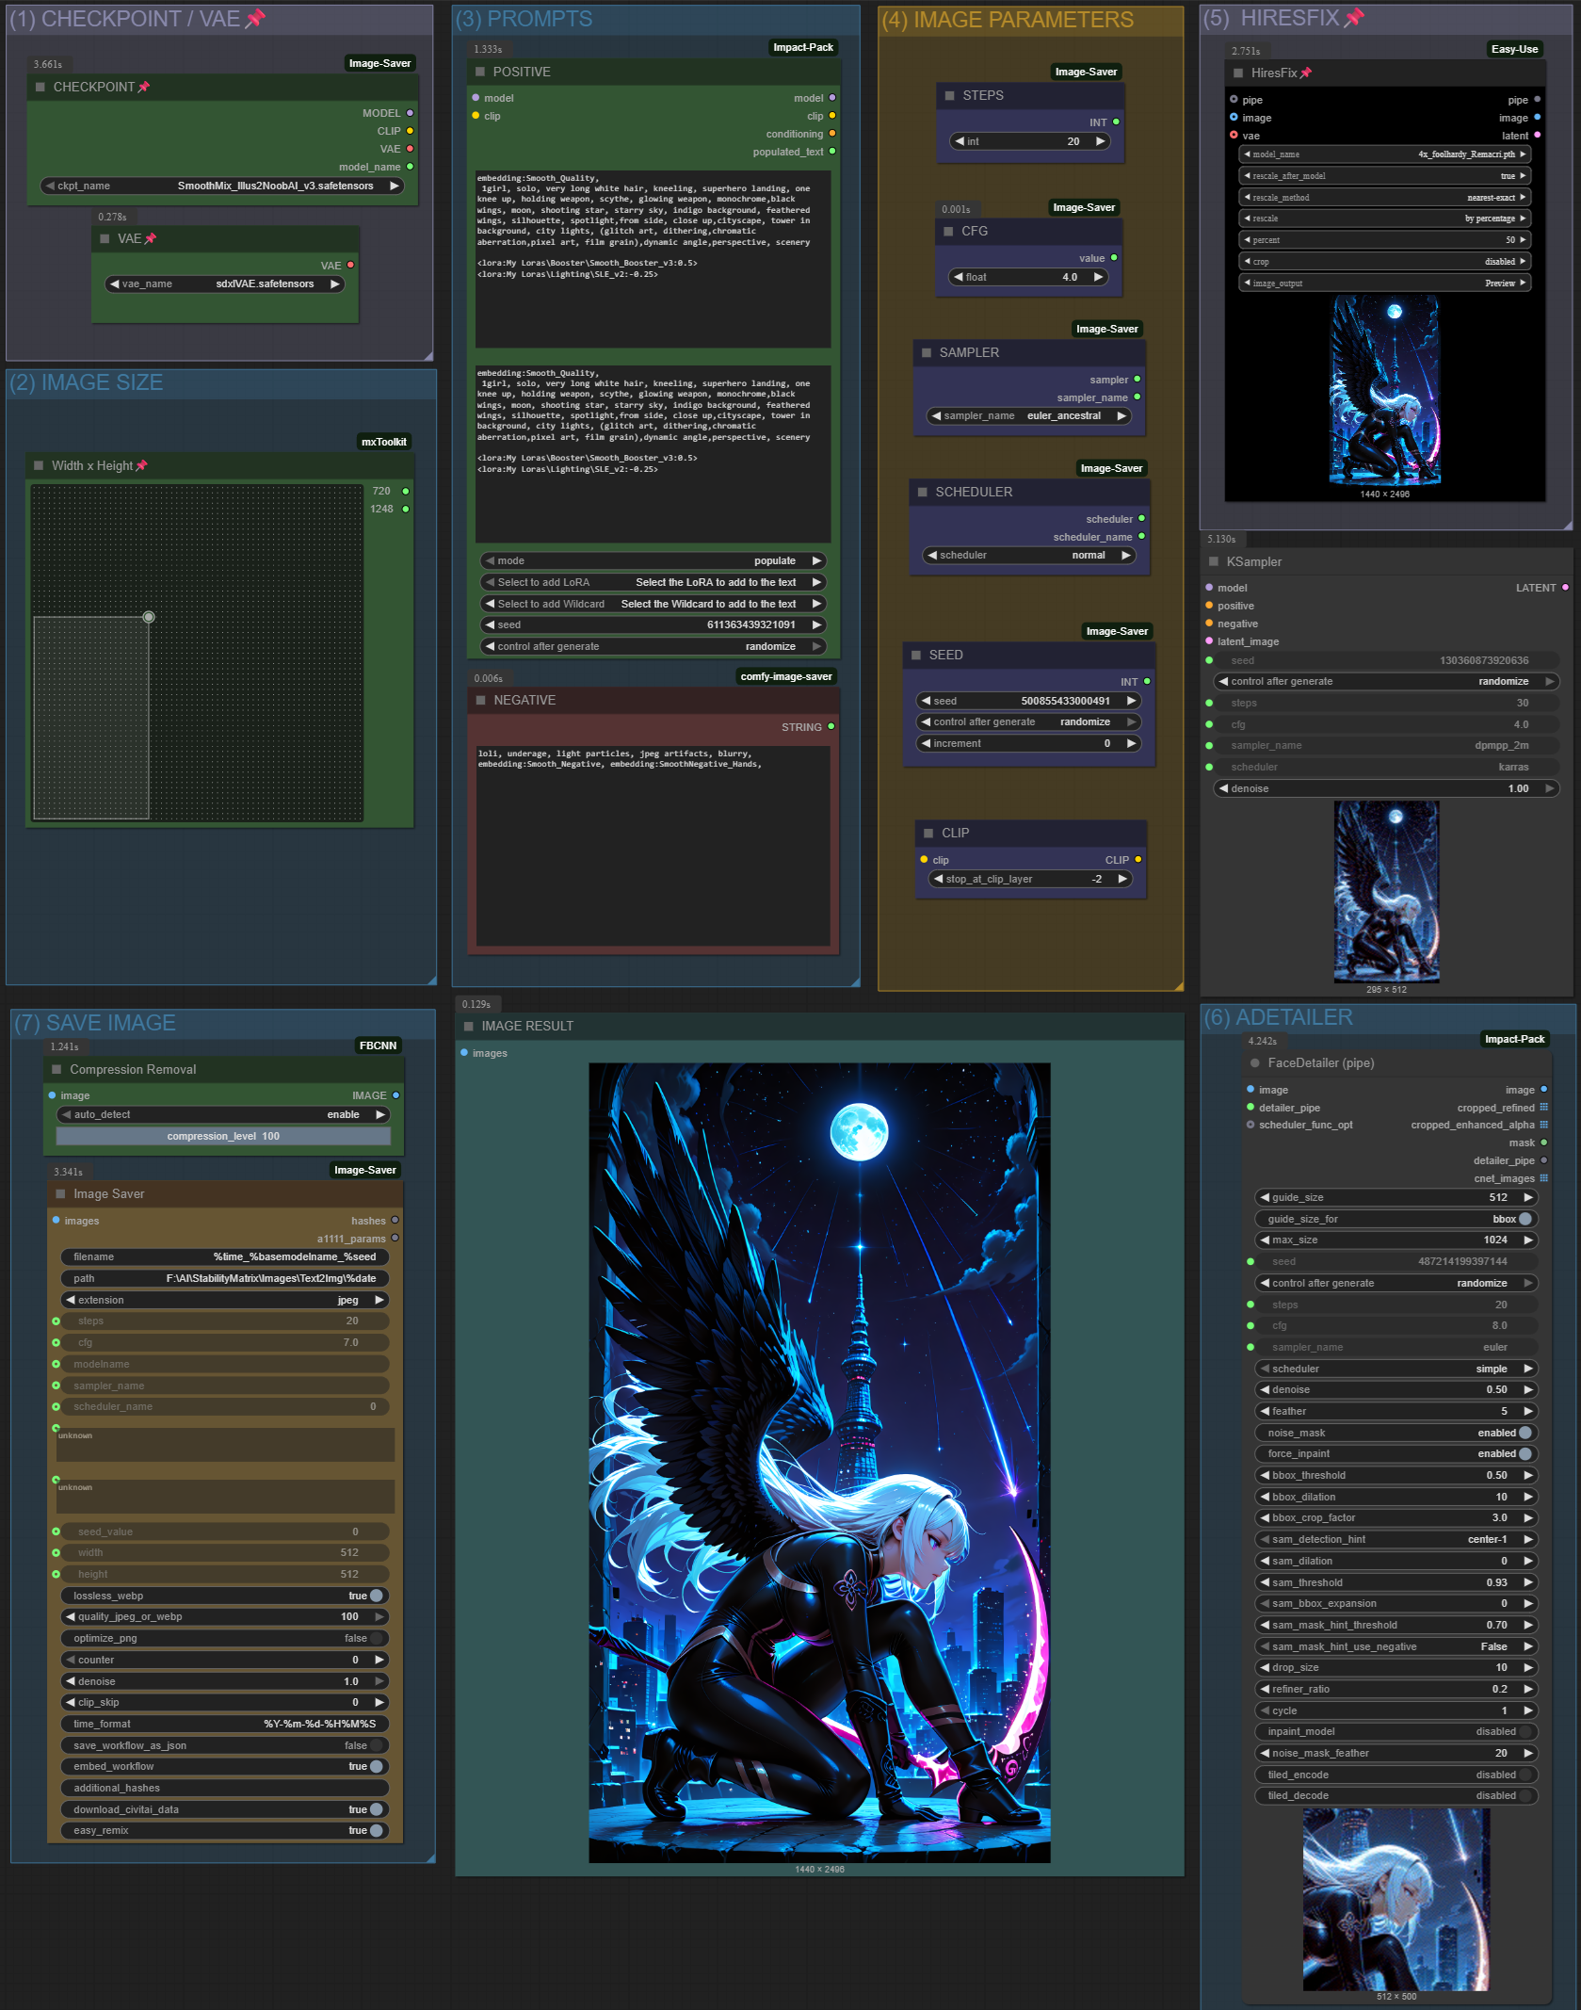Image resolution: width=1581 pixels, height=2010 pixels.
Task: Open the extension jpeg dropdown
Action: (224, 1301)
